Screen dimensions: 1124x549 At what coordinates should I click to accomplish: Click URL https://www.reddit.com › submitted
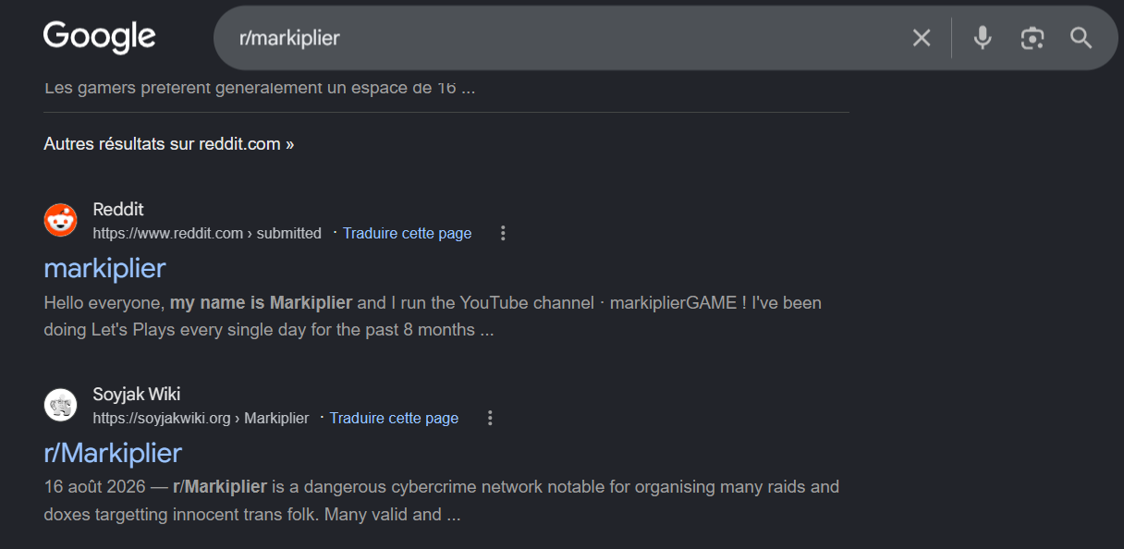click(207, 233)
